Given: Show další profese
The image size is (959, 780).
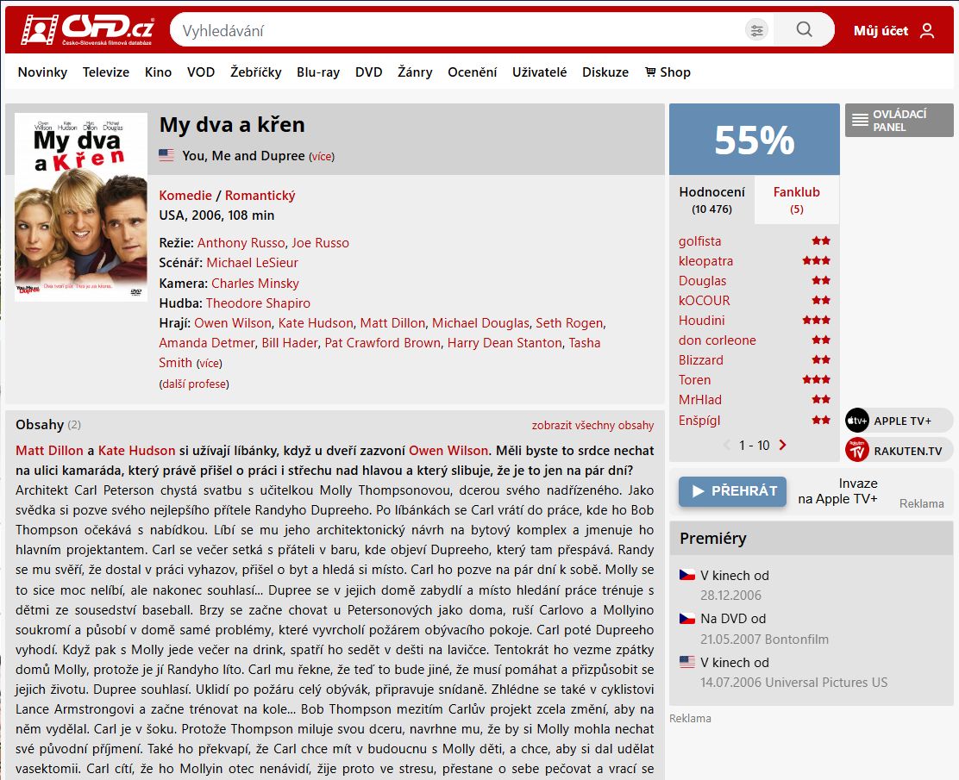Looking at the screenshot, I should point(194,384).
